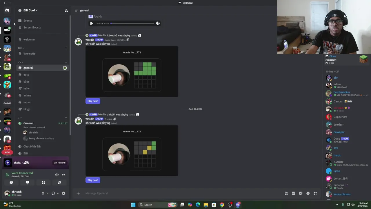Mute the microphone
The height and width of the screenshot is (209, 371).
point(43,193)
